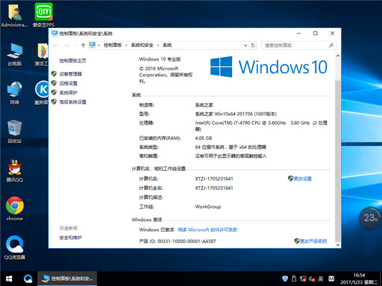Open QQ Browser pinned on the taskbar
This screenshot has width=382, height=286.
point(28,278)
